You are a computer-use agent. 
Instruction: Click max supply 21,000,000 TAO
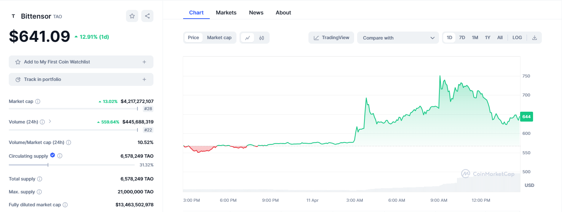pos(136,192)
